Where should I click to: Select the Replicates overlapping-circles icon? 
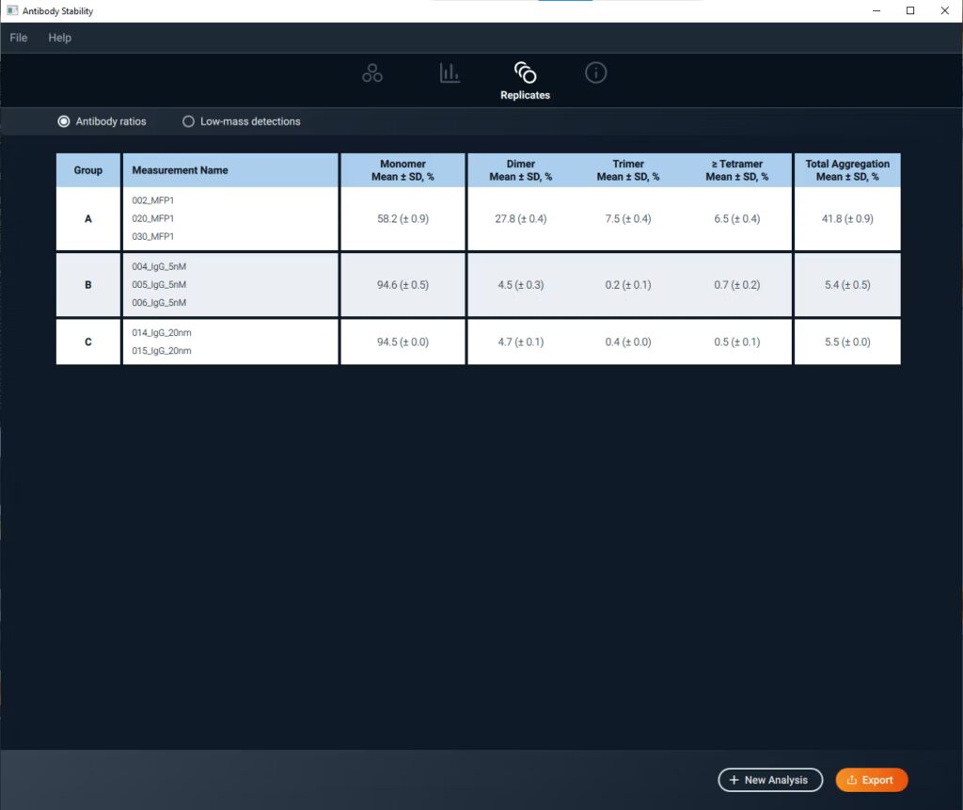[525, 74]
